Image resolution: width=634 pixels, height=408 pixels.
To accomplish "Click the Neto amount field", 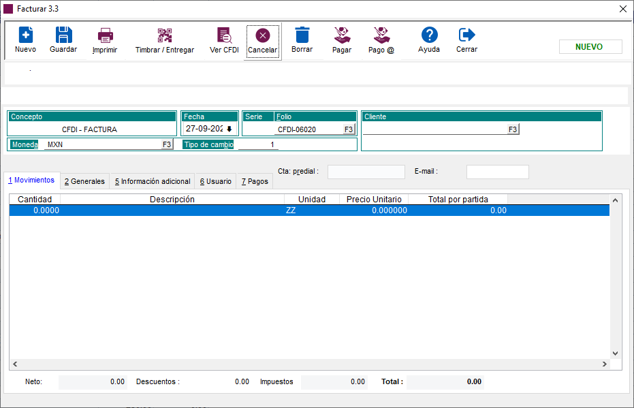I will pos(93,381).
